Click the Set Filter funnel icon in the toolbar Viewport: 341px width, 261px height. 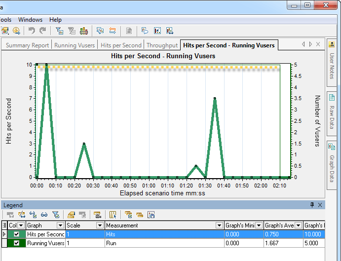(59, 31)
